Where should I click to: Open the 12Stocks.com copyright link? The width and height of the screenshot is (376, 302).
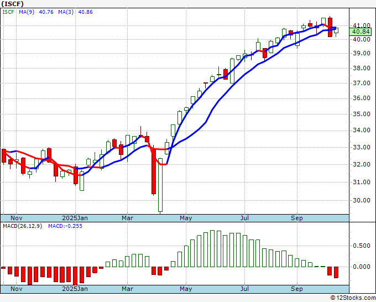[353, 298]
